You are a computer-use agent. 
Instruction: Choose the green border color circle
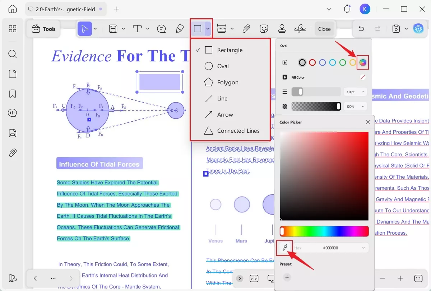coord(343,63)
